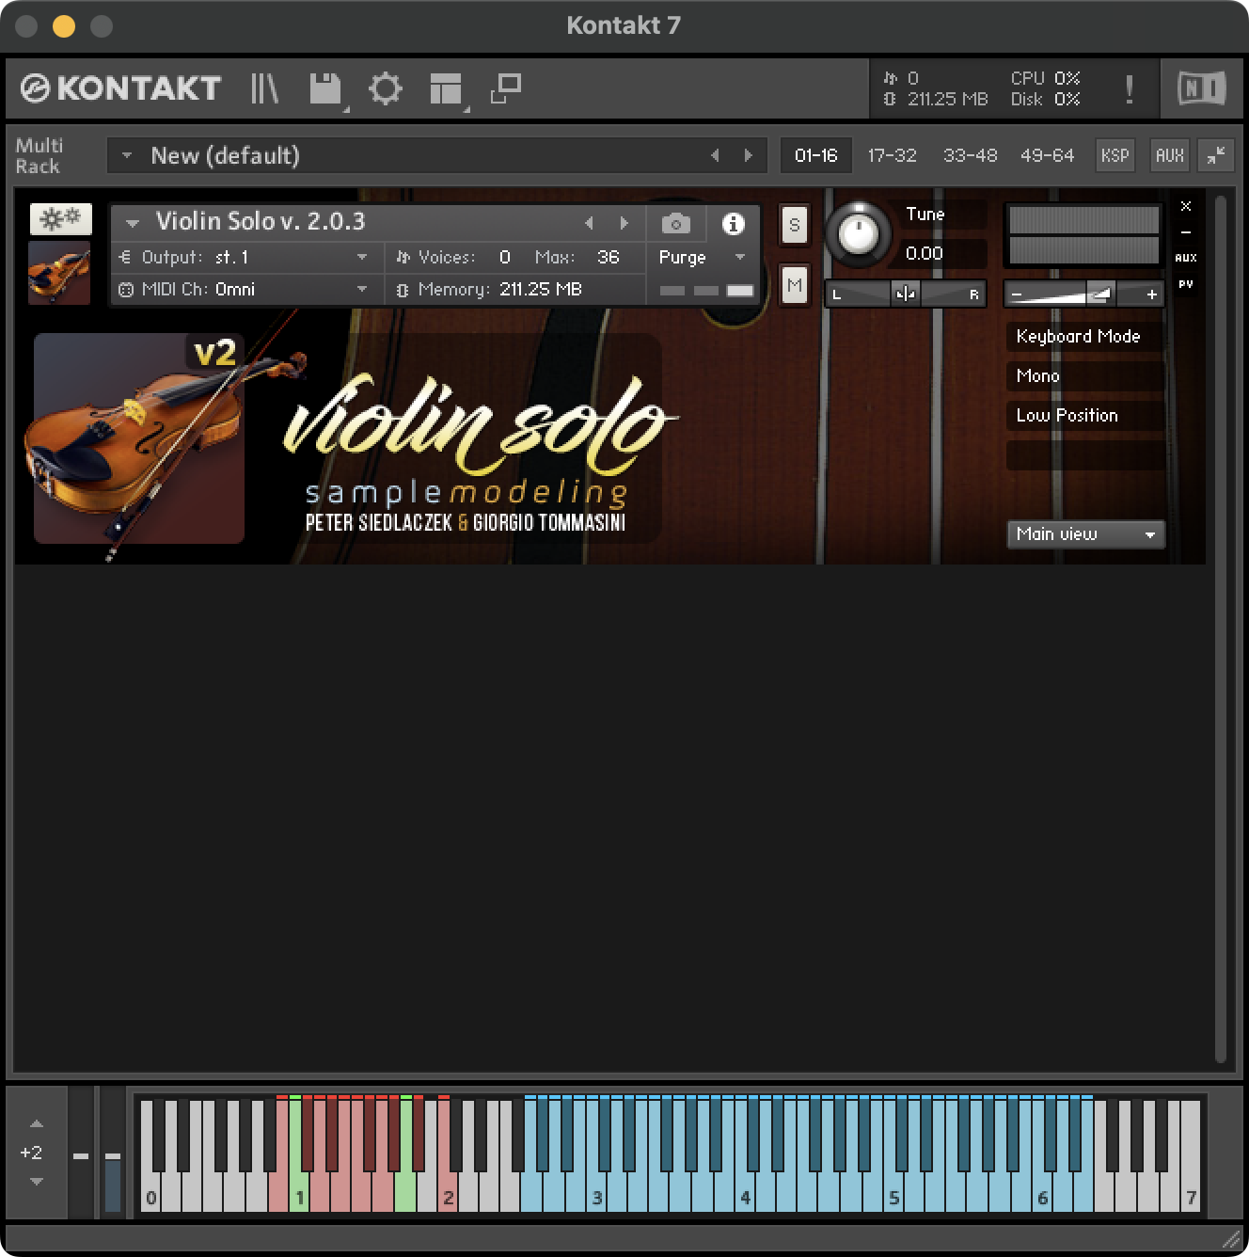The width and height of the screenshot is (1249, 1257).
Task: Click volume plus button
Action: point(1152,294)
